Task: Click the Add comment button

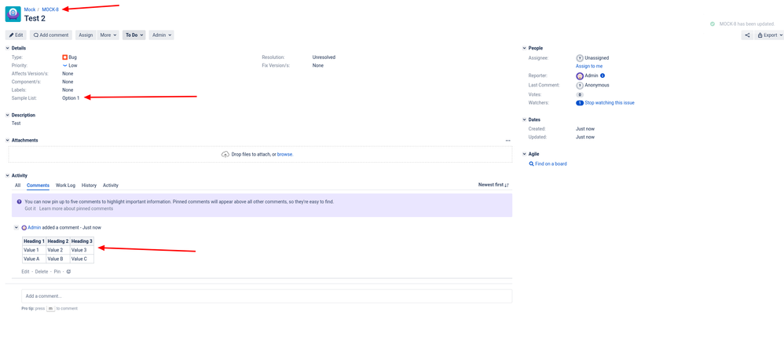Action: pyautogui.click(x=50, y=35)
